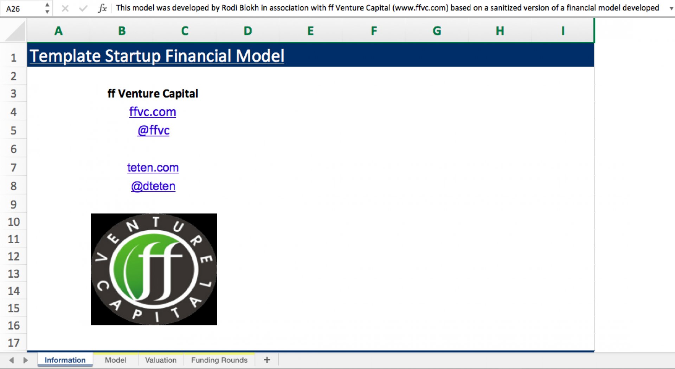The height and width of the screenshot is (369, 675).
Task: Select column B header
Action: coord(122,31)
